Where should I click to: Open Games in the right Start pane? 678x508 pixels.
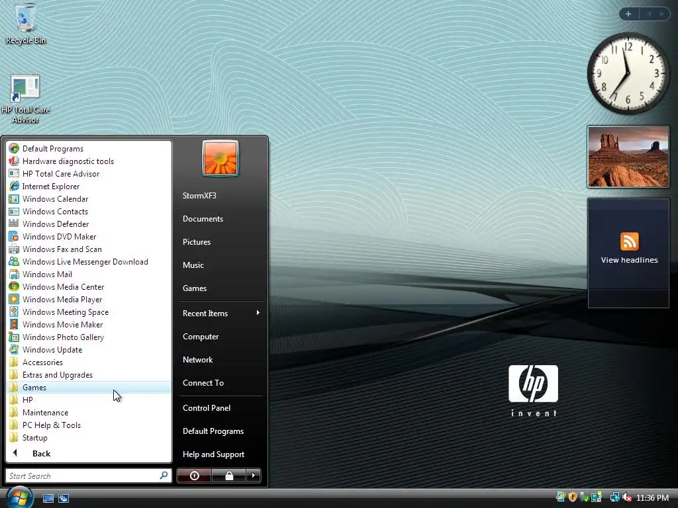click(x=221, y=288)
